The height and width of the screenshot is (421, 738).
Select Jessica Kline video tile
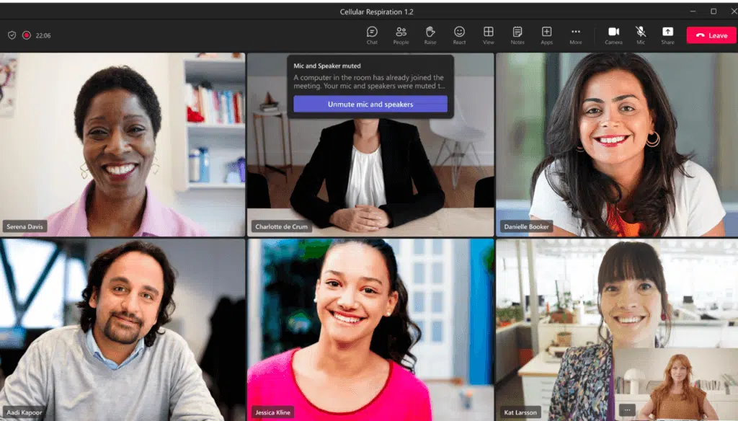370,329
